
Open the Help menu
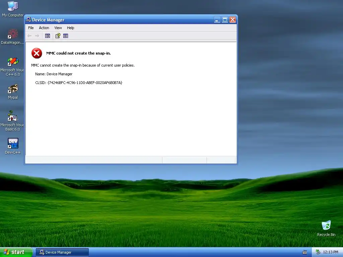70,28
